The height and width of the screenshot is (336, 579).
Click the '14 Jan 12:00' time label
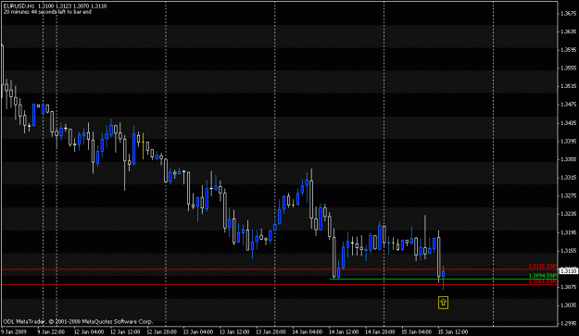pos(344,332)
